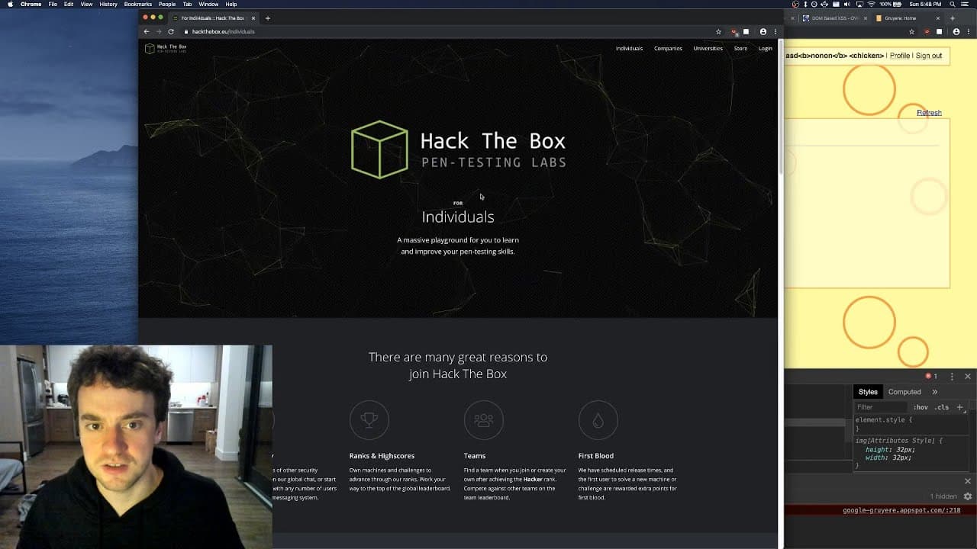The height and width of the screenshot is (549, 977).
Task: Click the Wi-Fi status icon in the menu bar
Action: (x=871, y=4)
